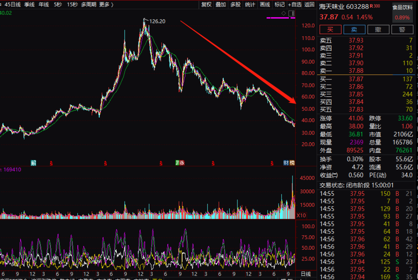418x280 pixels.
Task: Click the PE(动) value 34.0
Action: pos(407,175)
